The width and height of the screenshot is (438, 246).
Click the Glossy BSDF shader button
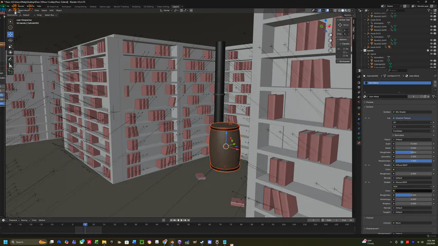pyautogui.click(x=412, y=182)
